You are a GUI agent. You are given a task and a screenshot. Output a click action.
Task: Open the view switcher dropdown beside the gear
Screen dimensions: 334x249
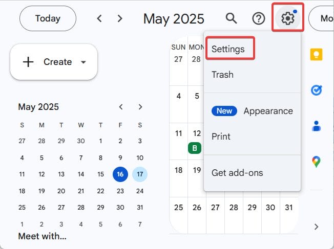tap(321, 18)
